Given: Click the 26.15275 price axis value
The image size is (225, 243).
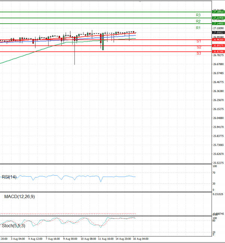Looking at the screenshot, I should click(219, 109).
